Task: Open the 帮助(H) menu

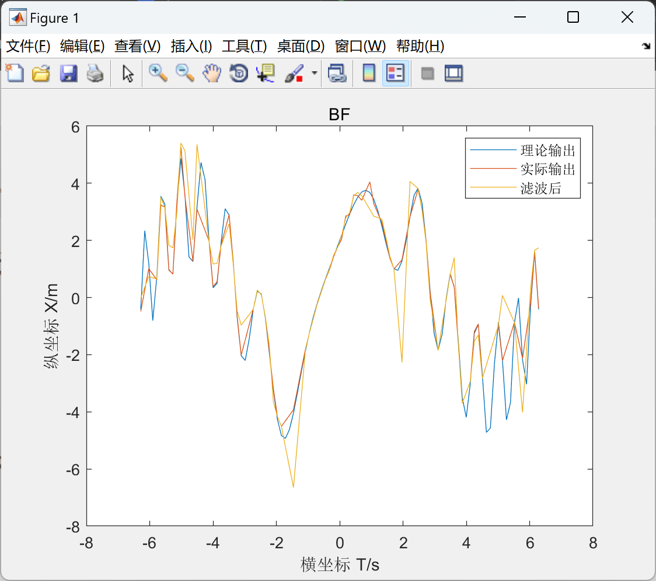Action: point(420,46)
